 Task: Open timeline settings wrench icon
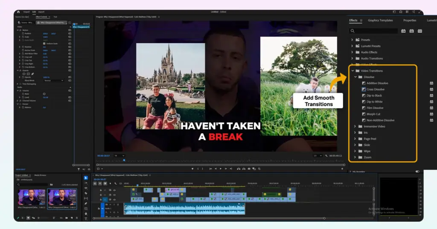pyautogui.click(x=115, y=183)
